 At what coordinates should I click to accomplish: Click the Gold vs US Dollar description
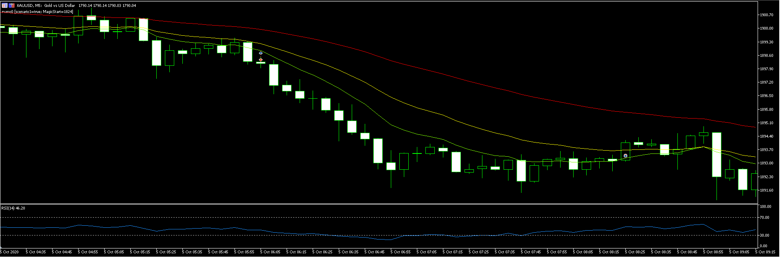(x=59, y=6)
